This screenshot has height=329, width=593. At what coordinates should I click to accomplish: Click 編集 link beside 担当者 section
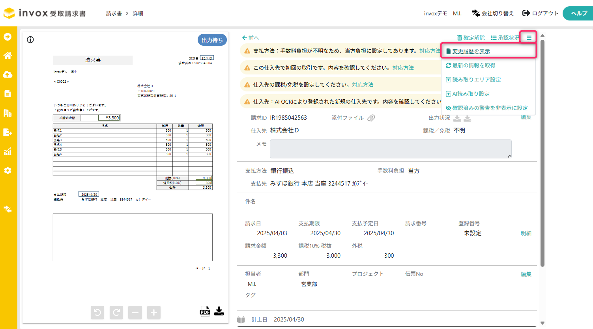pyautogui.click(x=526, y=274)
